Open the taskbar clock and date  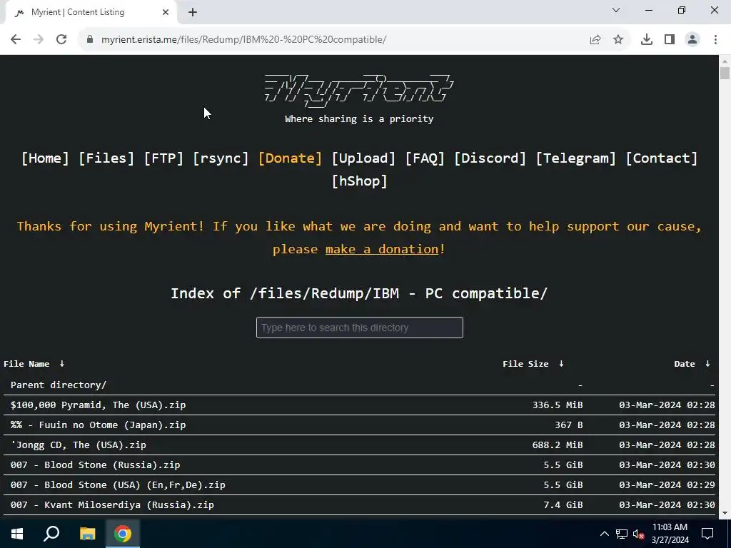(670, 534)
